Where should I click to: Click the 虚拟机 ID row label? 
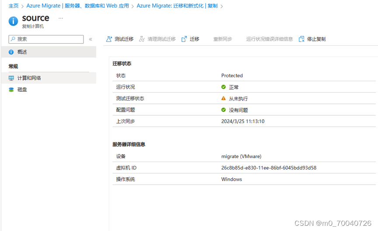tap(126, 168)
